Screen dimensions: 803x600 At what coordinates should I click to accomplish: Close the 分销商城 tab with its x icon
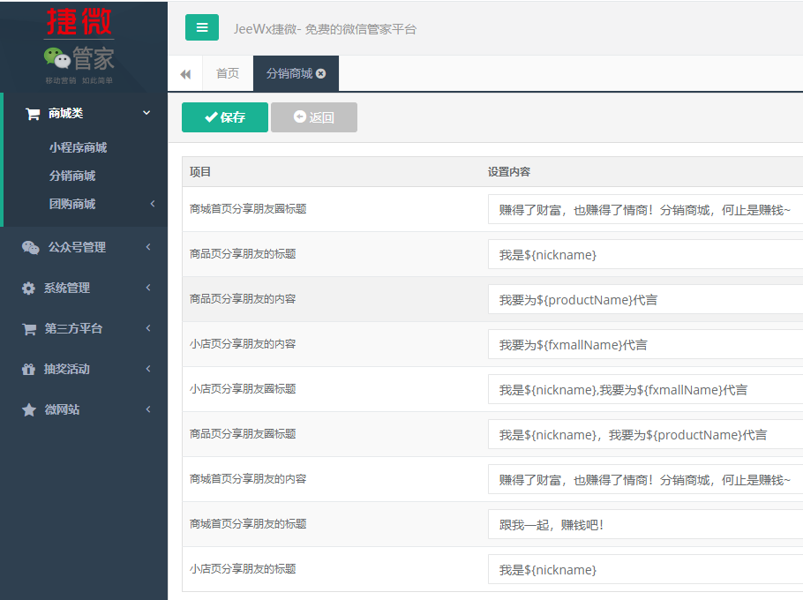[x=321, y=74]
